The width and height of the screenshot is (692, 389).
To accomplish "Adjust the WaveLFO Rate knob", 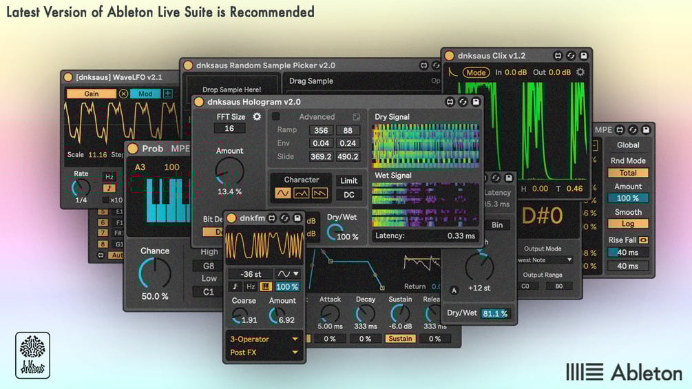I will 81,188.
